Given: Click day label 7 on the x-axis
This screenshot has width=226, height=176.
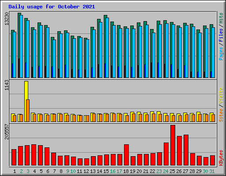Looking at the screenshot, I should click(54, 171).
